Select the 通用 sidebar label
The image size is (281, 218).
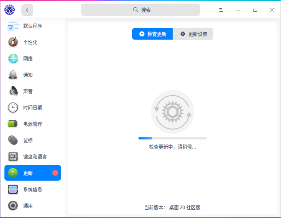pyautogui.click(x=28, y=206)
